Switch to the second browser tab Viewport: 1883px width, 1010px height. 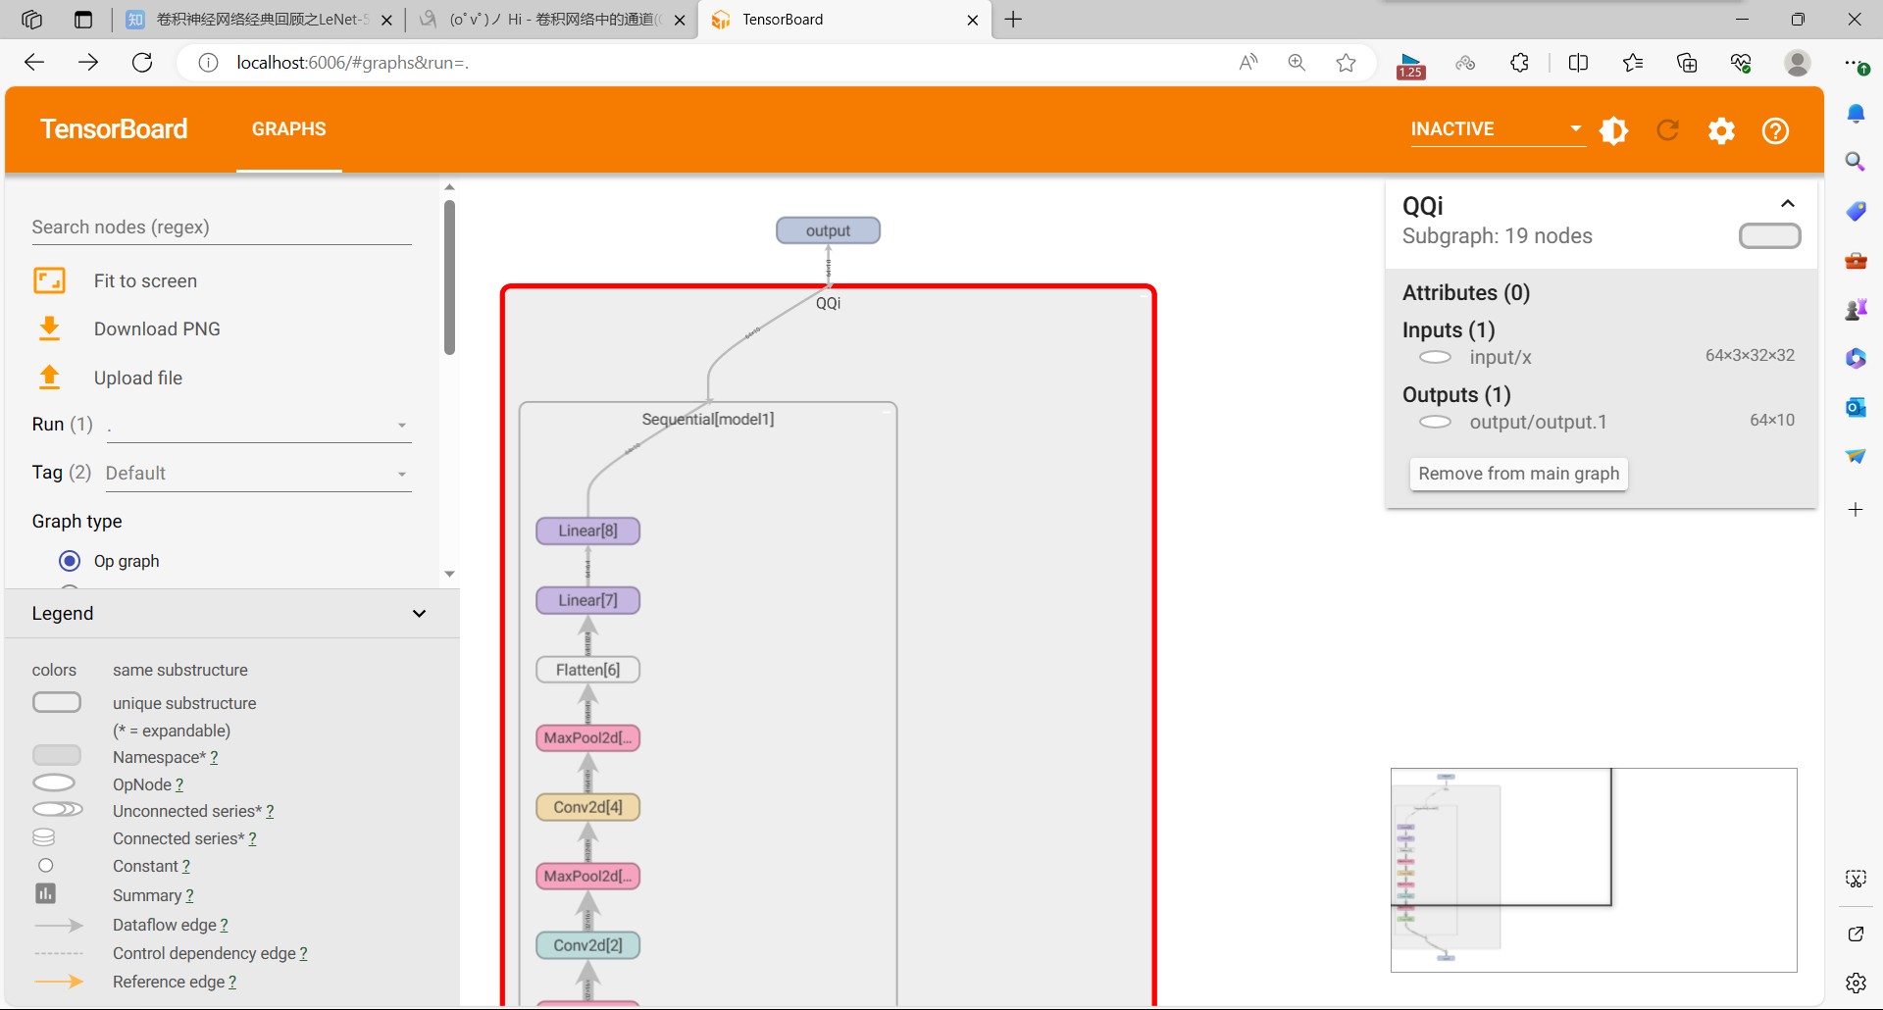[551, 20]
